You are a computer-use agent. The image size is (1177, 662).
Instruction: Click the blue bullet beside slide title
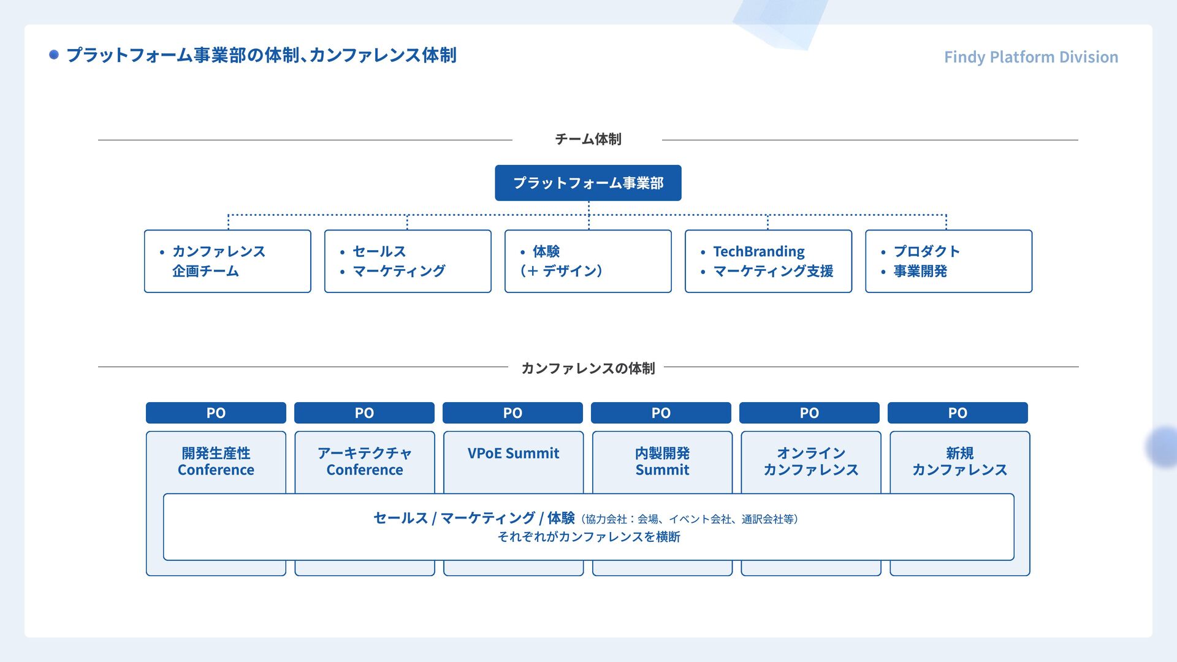coord(54,55)
